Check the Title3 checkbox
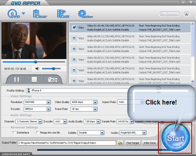 coord(74,49)
